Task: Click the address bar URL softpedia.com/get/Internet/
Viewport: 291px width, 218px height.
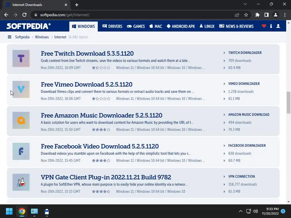Action: tap(65, 15)
